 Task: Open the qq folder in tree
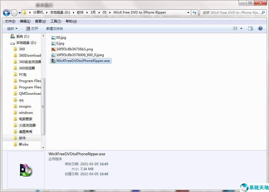pos(18,100)
